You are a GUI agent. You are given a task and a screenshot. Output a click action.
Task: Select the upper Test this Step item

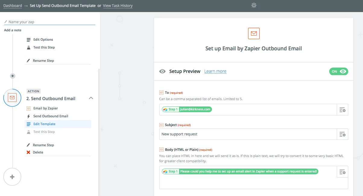point(44,47)
